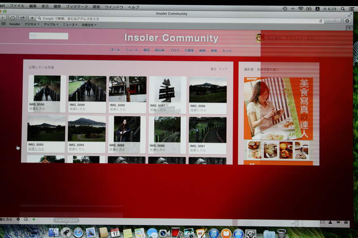Click the Safari share button in toolbar
Image resolution: width=358 pixels, height=238 pixels.
22,18
